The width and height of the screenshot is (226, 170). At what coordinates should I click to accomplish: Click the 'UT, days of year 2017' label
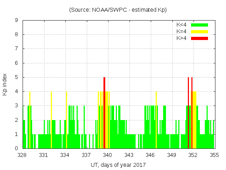(x=118, y=165)
